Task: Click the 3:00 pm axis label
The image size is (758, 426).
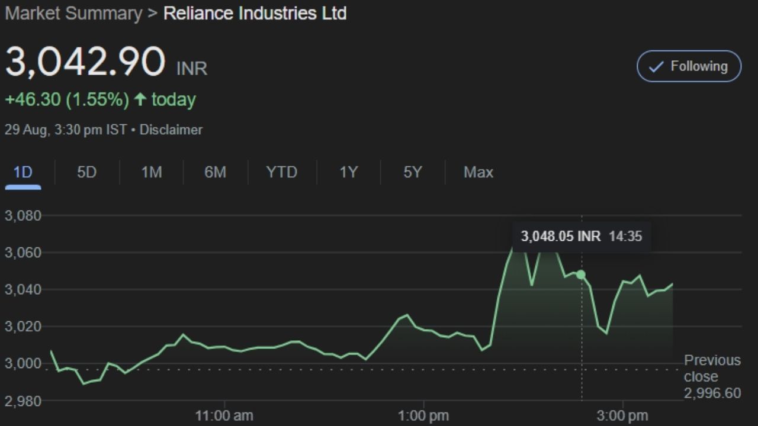Action: pos(622,416)
